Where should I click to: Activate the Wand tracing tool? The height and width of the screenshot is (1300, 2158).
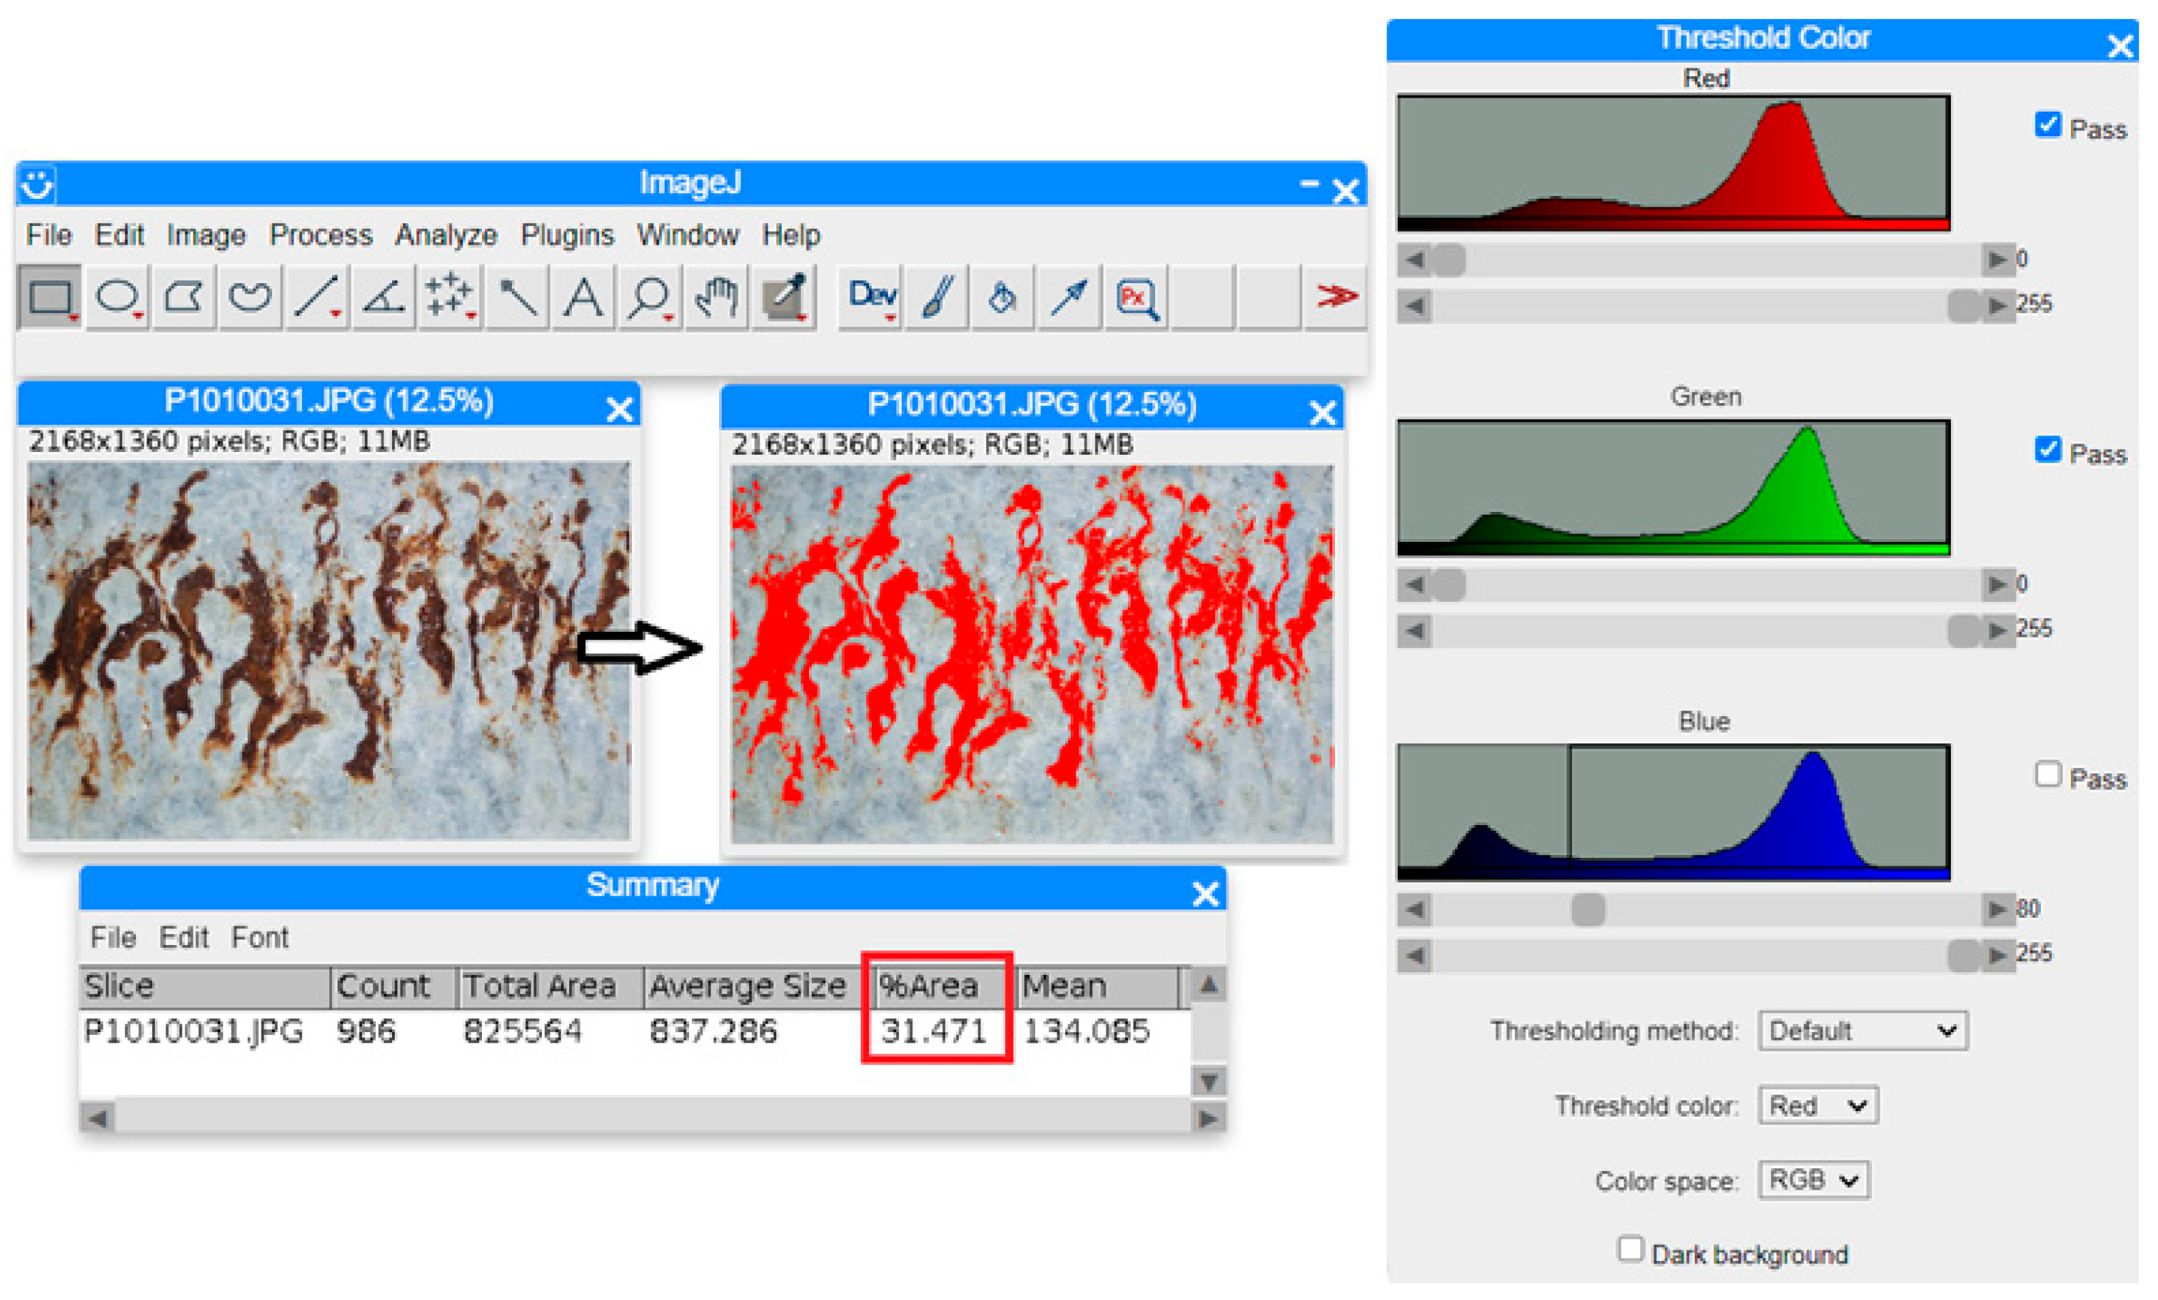click(x=517, y=297)
